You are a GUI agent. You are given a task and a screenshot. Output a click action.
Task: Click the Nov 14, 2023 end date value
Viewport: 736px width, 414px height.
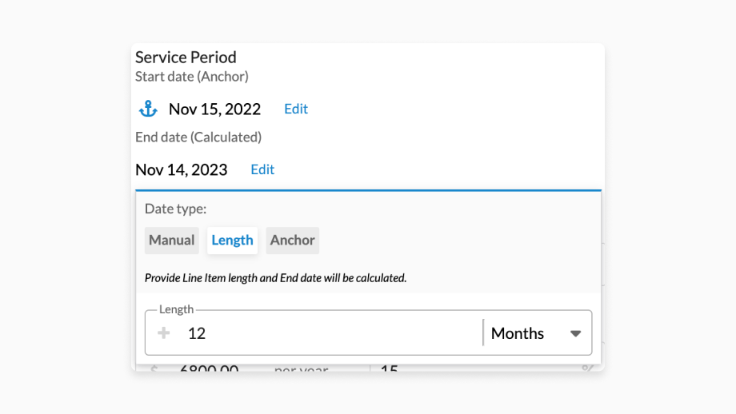pos(182,169)
